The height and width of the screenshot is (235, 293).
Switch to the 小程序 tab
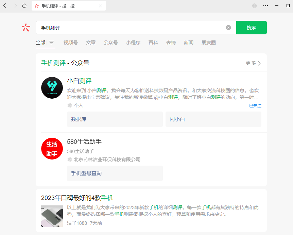(133, 43)
